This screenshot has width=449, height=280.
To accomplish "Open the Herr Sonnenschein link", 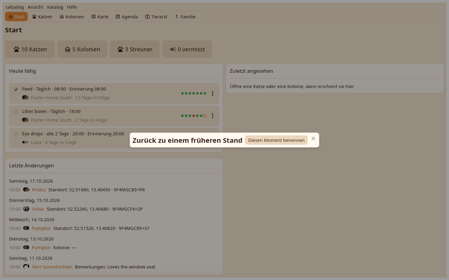I will (x=52, y=267).
